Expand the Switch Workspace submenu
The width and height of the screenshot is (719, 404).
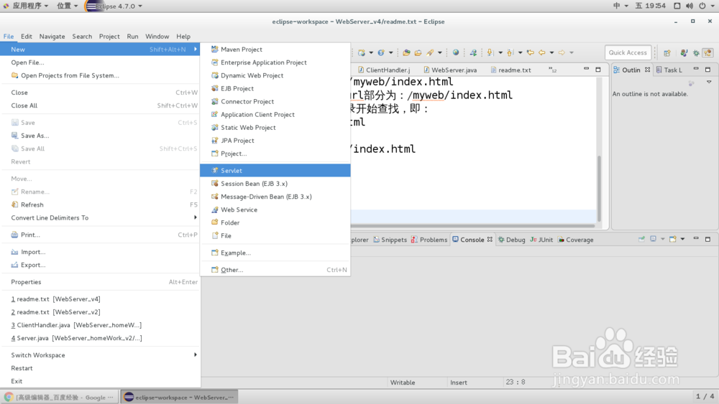click(101, 355)
